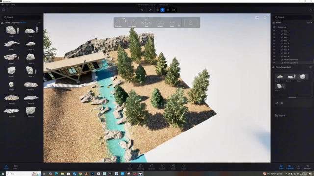
Task: Click the Windows taskbar search box
Action: click(x=24, y=174)
